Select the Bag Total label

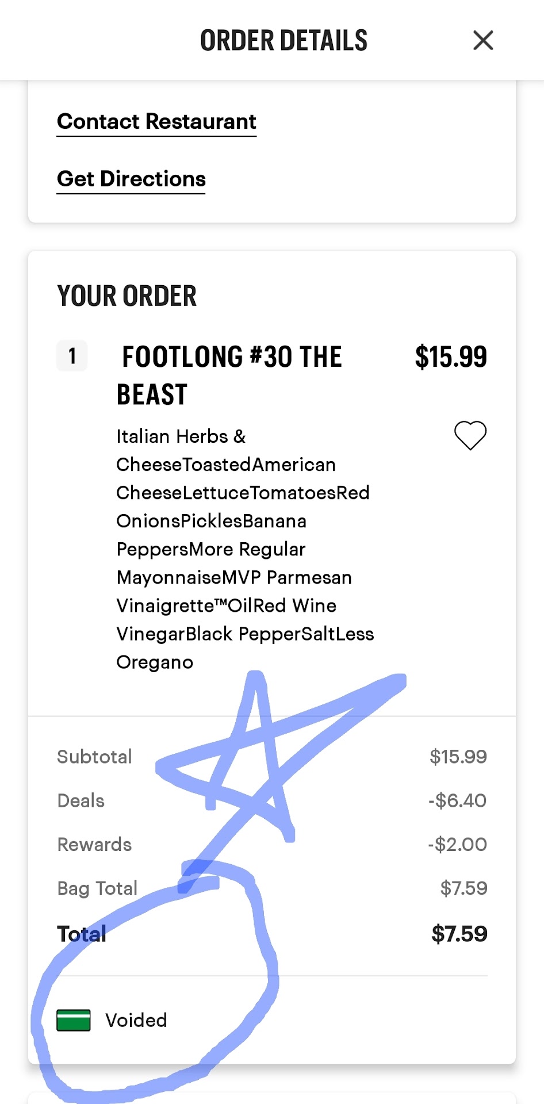(97, 888)
